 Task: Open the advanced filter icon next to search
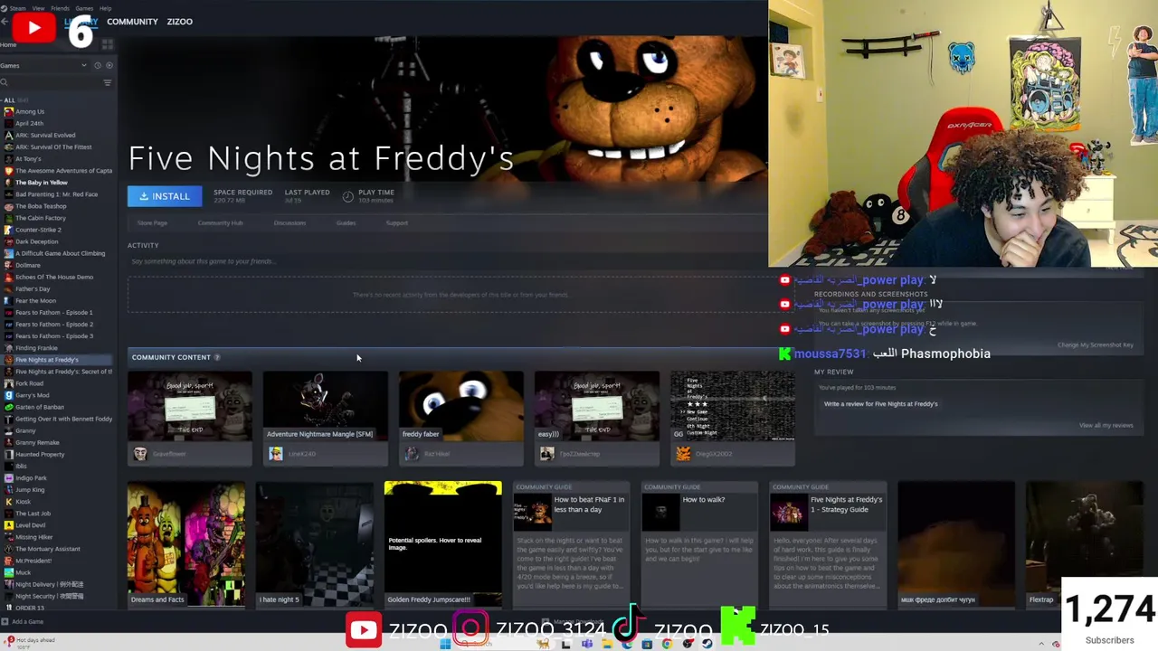point(108,82)
